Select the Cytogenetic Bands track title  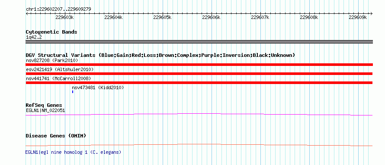point(51,32)
